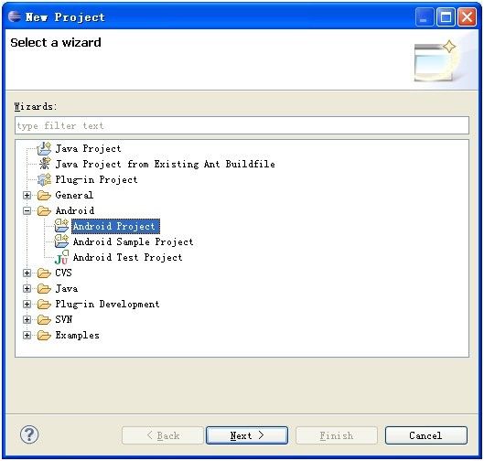Click the open Android folder icon
The image size is (484, 461).
pos(44,211)
